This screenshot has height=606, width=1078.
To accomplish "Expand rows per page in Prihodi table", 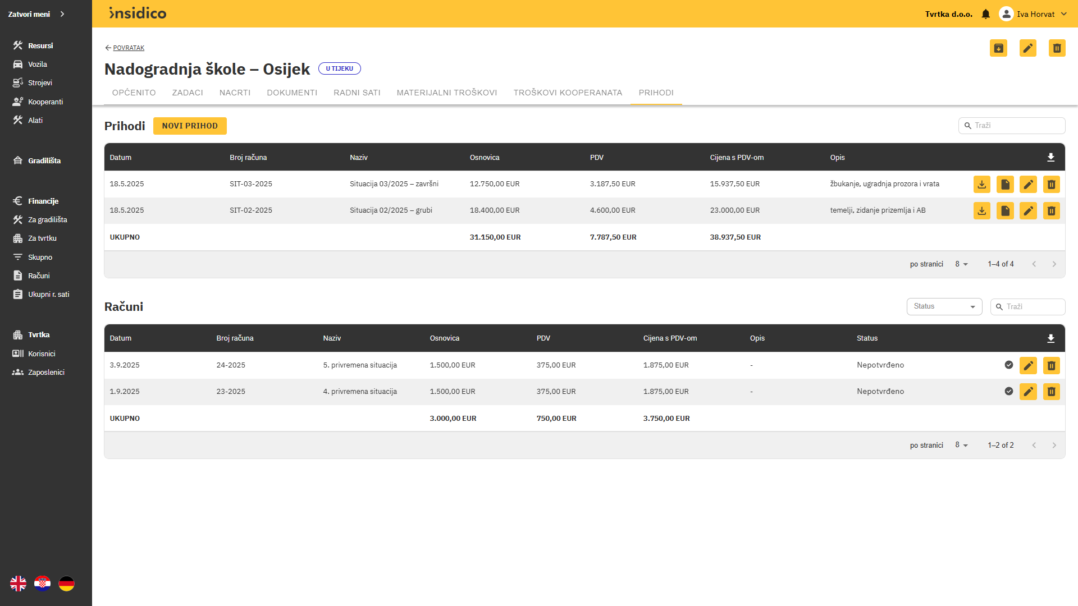I will pyautogui.click(x=961, y=264).
